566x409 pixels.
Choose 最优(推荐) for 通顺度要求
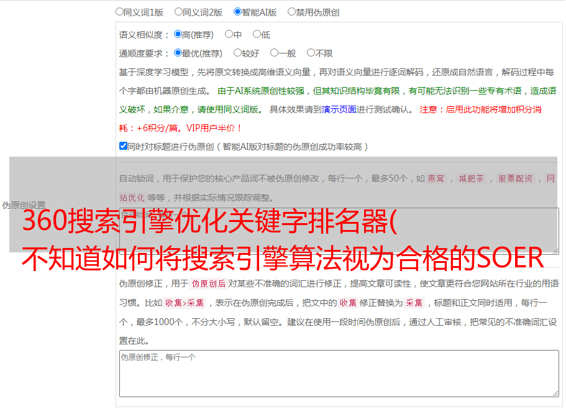[178, 53]
